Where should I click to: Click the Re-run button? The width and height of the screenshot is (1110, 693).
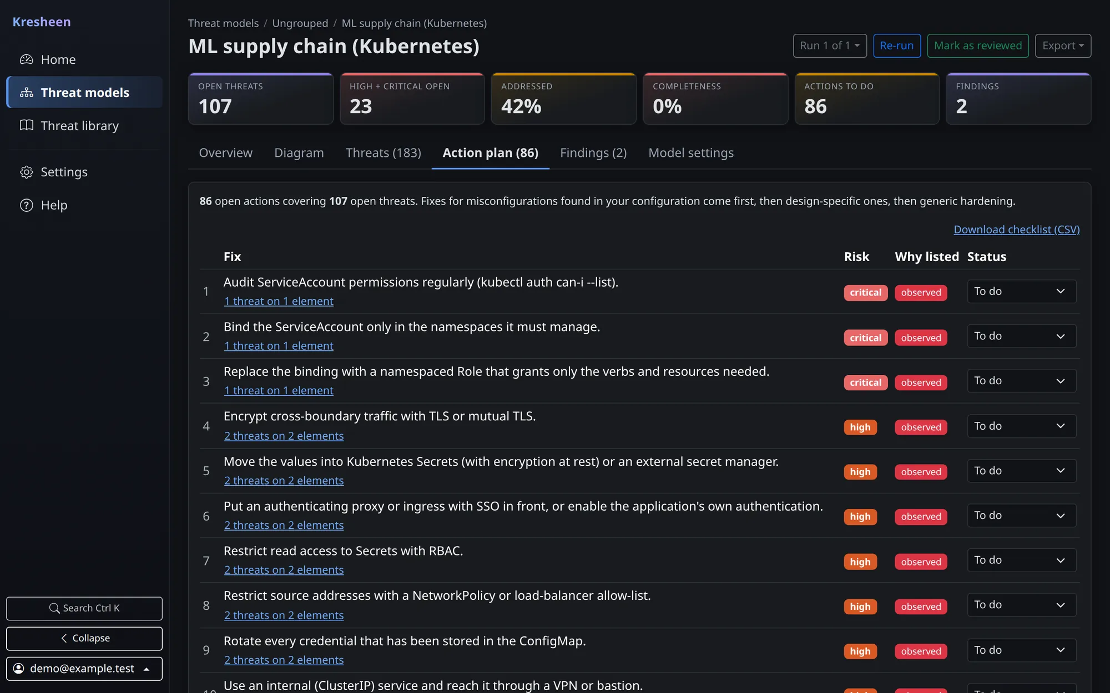897,45
